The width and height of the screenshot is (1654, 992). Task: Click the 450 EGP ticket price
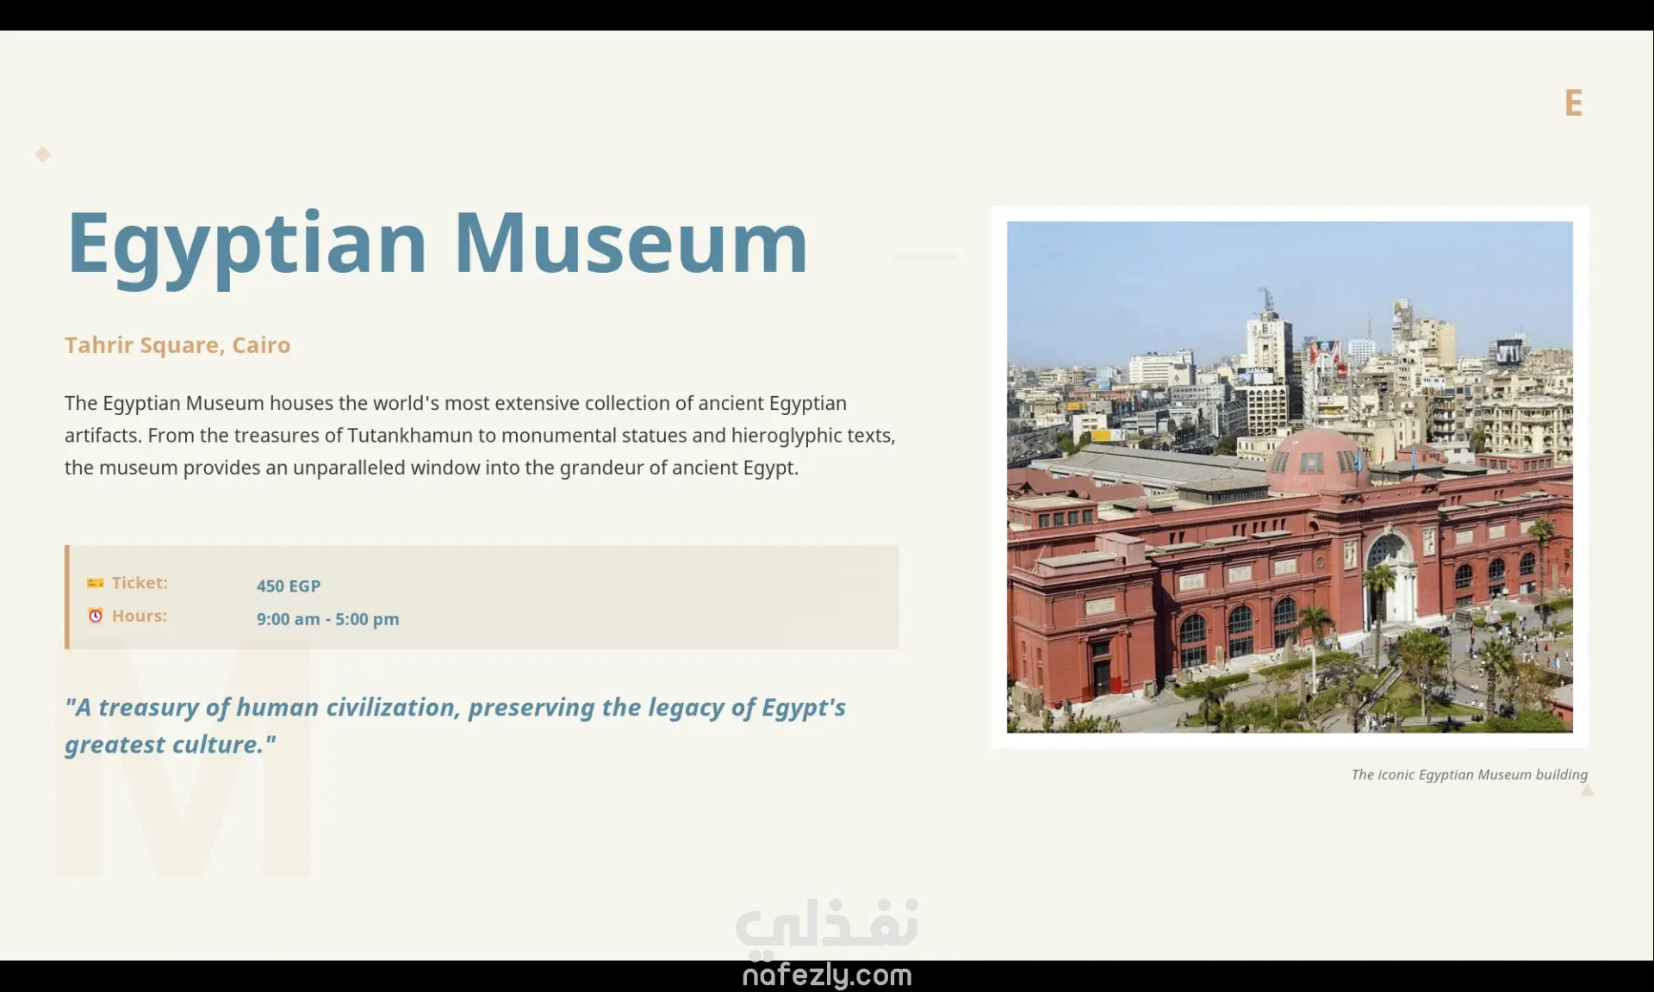tap(288, 586)
